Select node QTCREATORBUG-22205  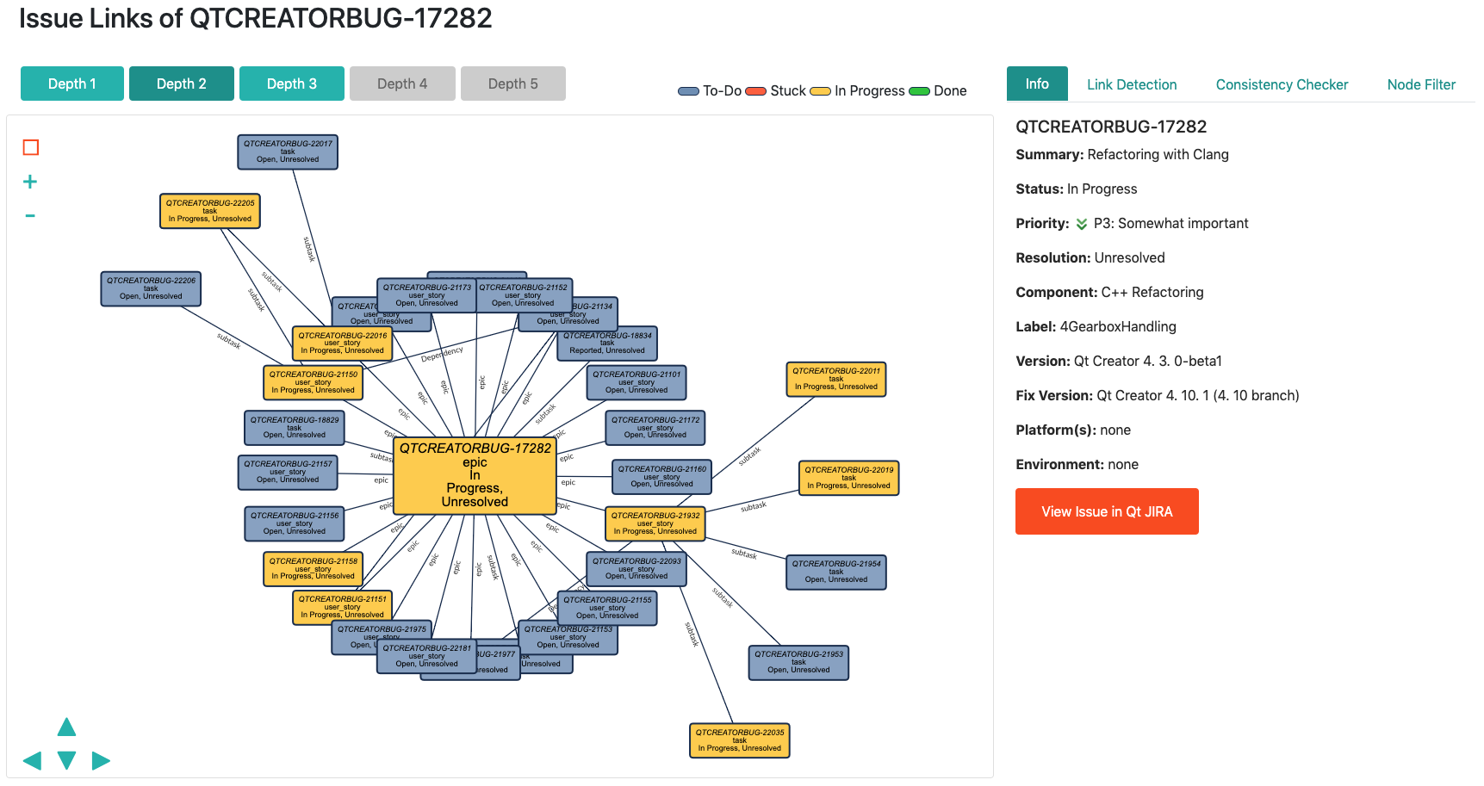pyautogui.click(x=210, y=211)
